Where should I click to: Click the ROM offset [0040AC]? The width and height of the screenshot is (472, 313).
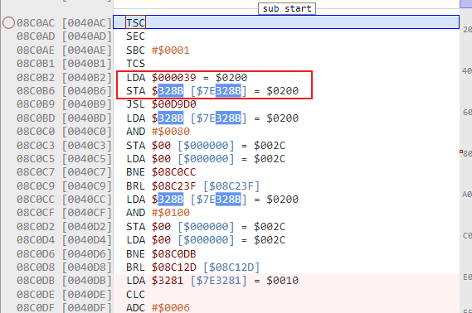pyautogui.click(x=87, y=23)
